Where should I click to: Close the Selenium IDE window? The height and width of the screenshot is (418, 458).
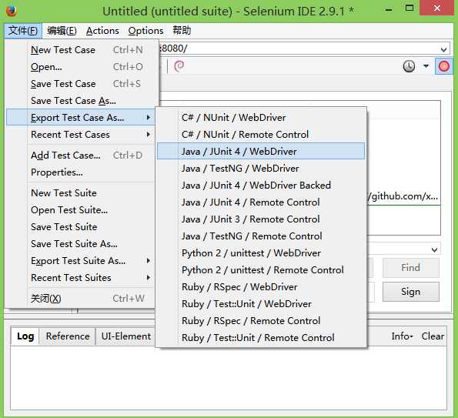436,8
